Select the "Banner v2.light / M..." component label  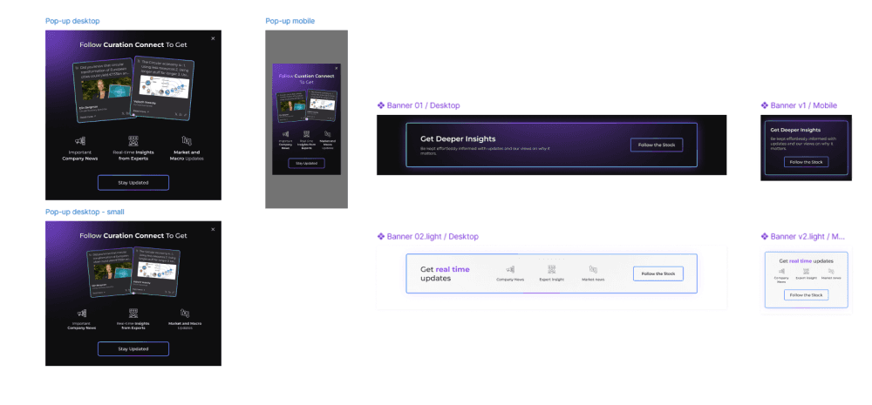tap(807, 237)
